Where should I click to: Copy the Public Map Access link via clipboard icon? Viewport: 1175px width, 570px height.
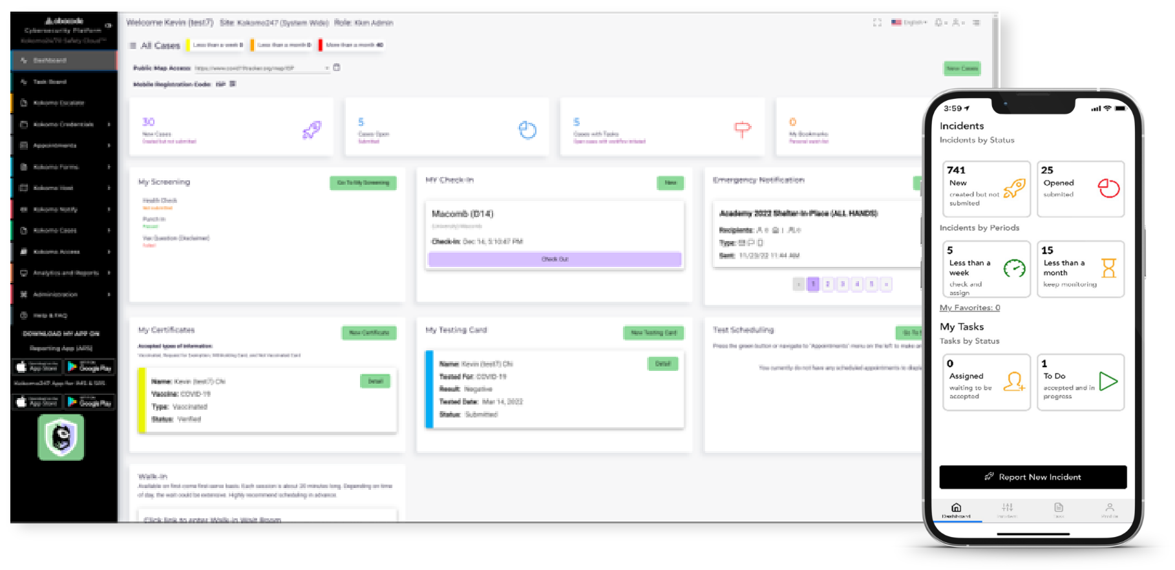(x=337, y=67)
